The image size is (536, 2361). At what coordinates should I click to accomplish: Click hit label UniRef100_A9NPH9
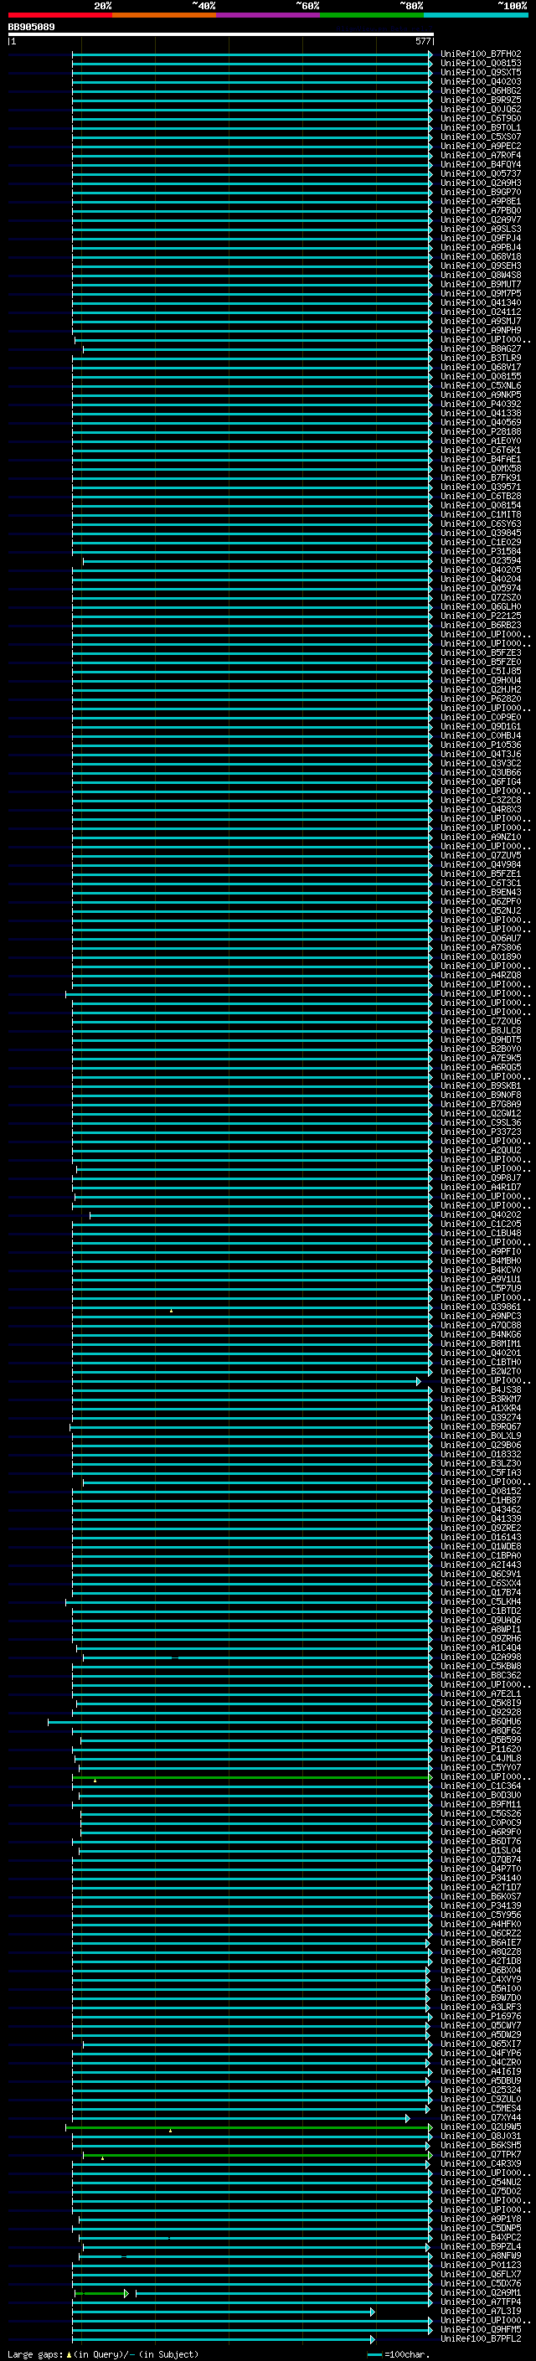(480, 330)
